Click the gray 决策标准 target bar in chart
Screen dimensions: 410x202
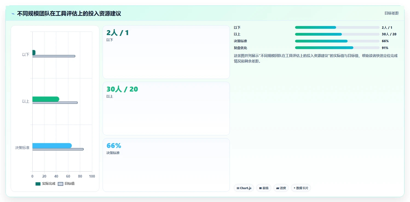click(x=58, y=149)
